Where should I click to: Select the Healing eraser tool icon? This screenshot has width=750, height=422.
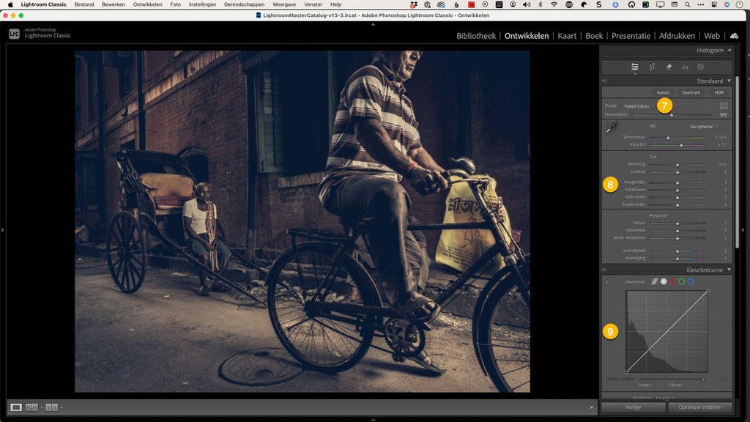tap(669, 67)
